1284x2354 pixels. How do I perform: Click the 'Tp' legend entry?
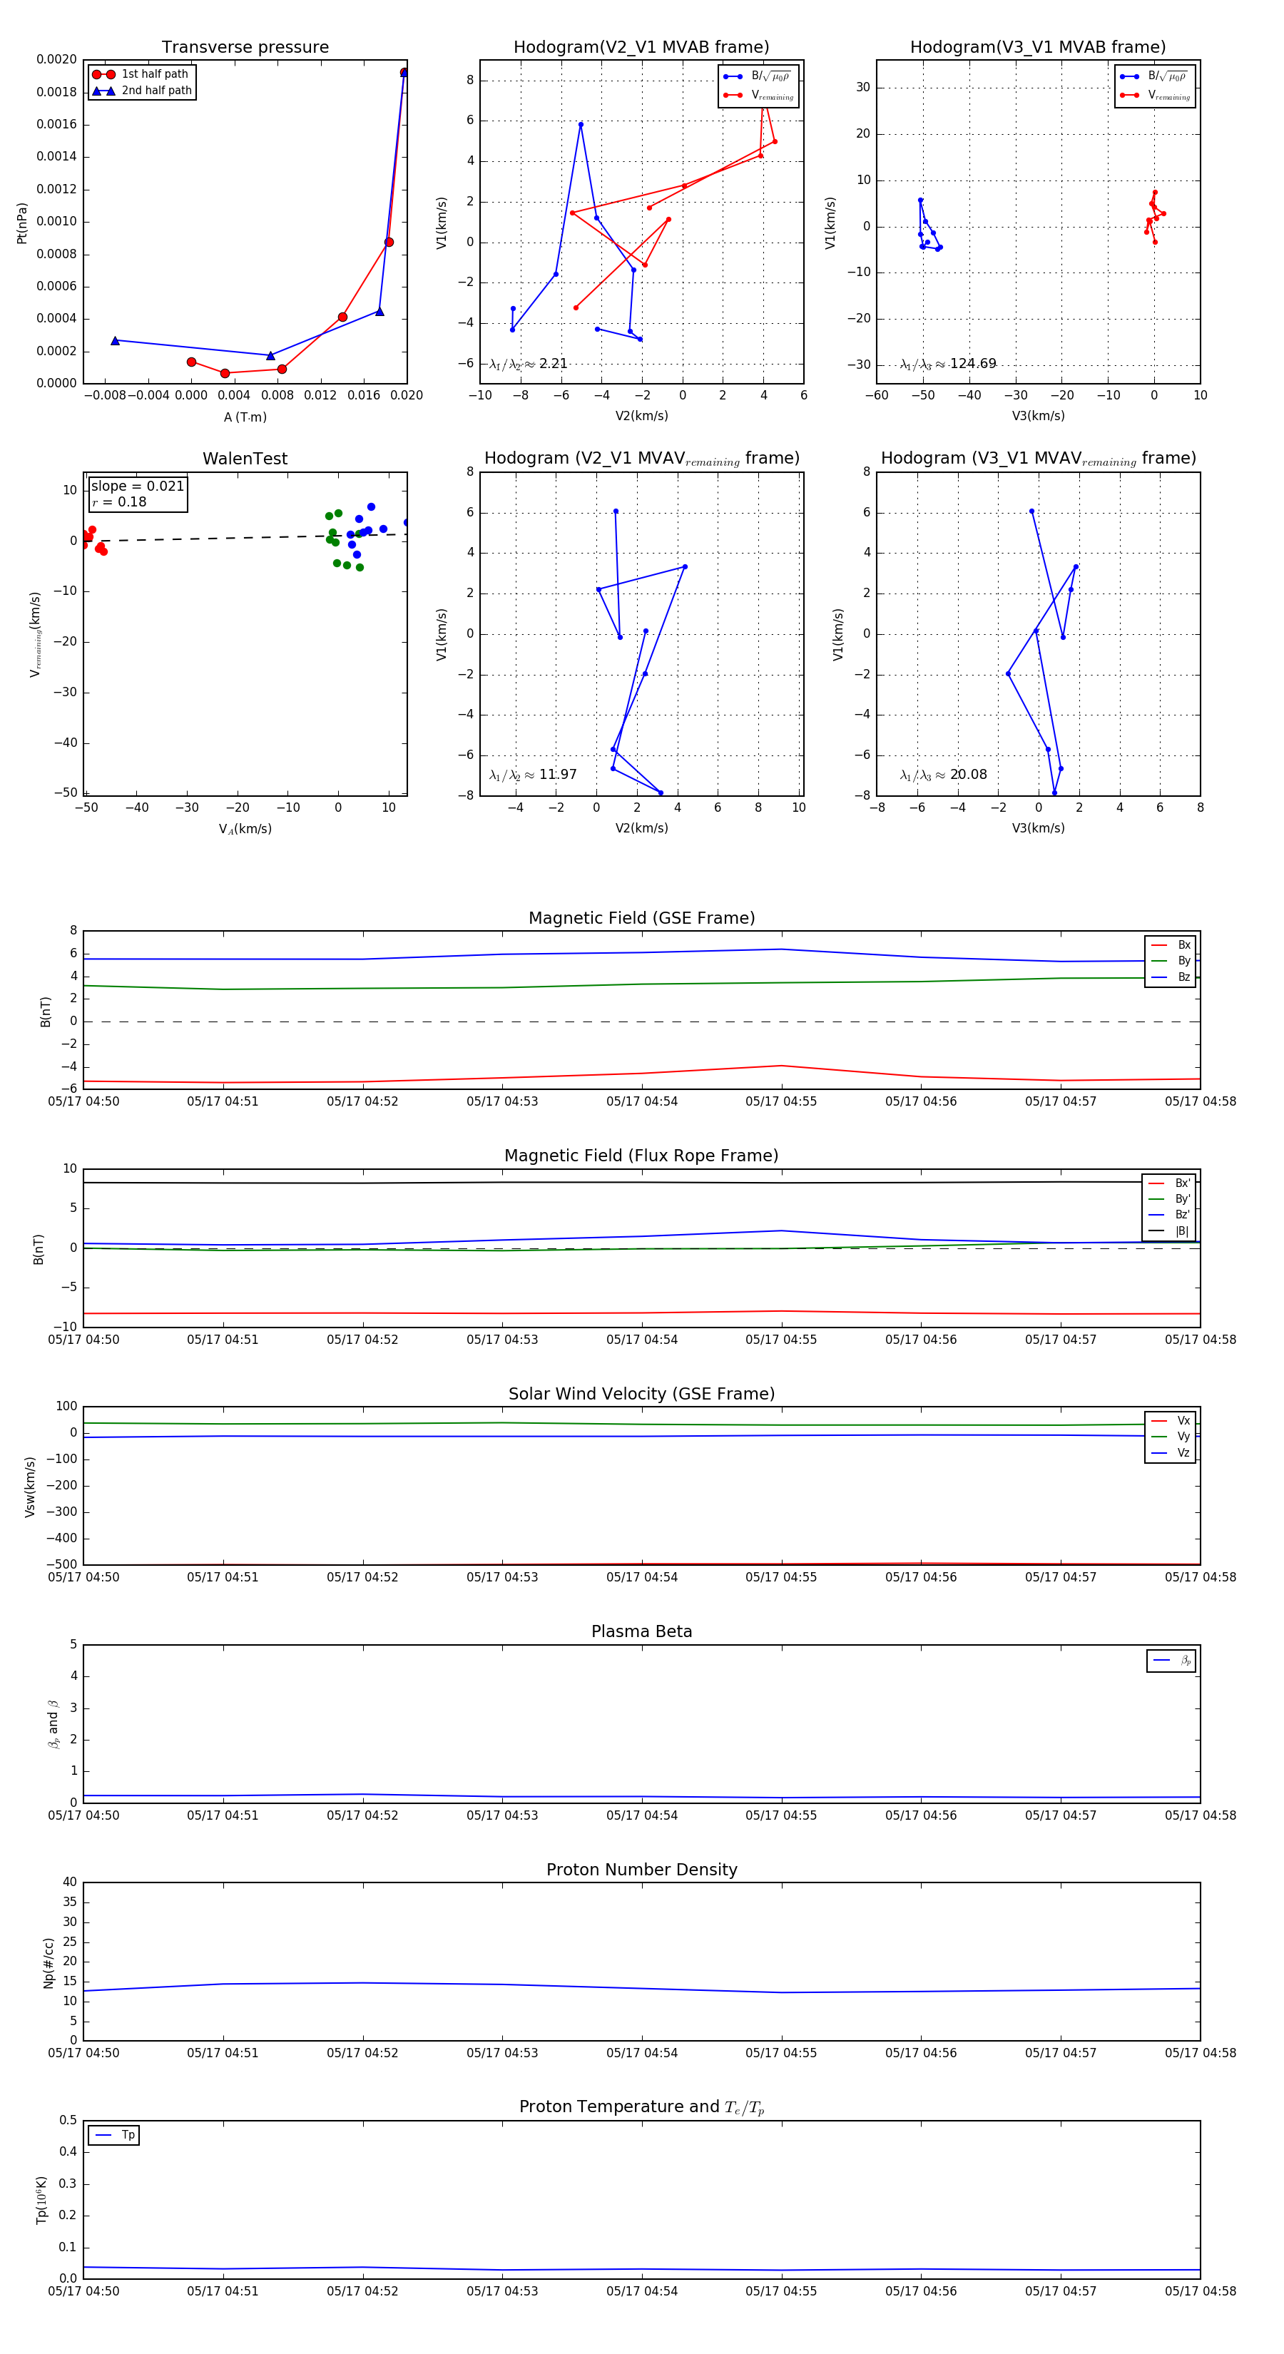114,2136
